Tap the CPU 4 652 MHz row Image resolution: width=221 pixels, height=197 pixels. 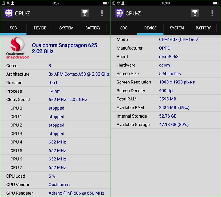pyautogui.click(x=55, y=142)
